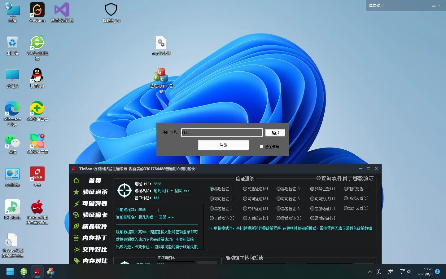Viewport: 446px width, 279px height.
Task: Expand the 桌面助手 dropdown chevron
Action: 440,6
